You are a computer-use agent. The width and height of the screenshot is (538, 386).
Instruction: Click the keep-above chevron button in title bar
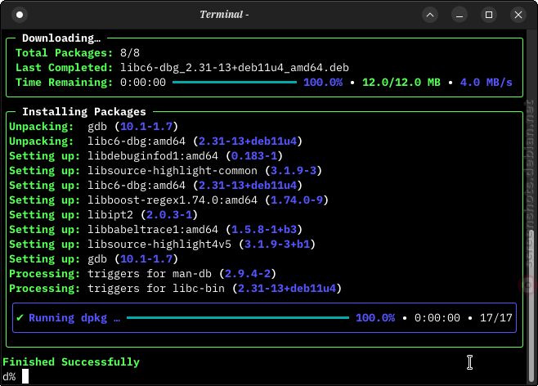pyautogui.click(x=430, y=15)
